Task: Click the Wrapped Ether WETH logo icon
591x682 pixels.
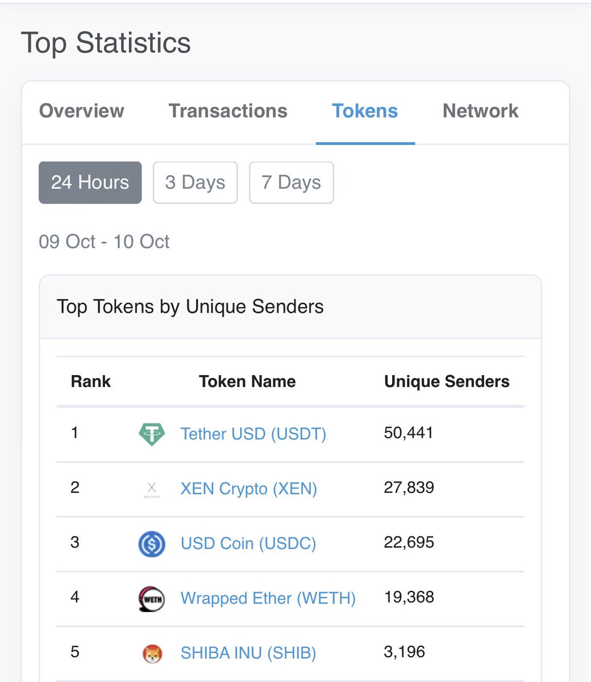Action: click(152, 598)
